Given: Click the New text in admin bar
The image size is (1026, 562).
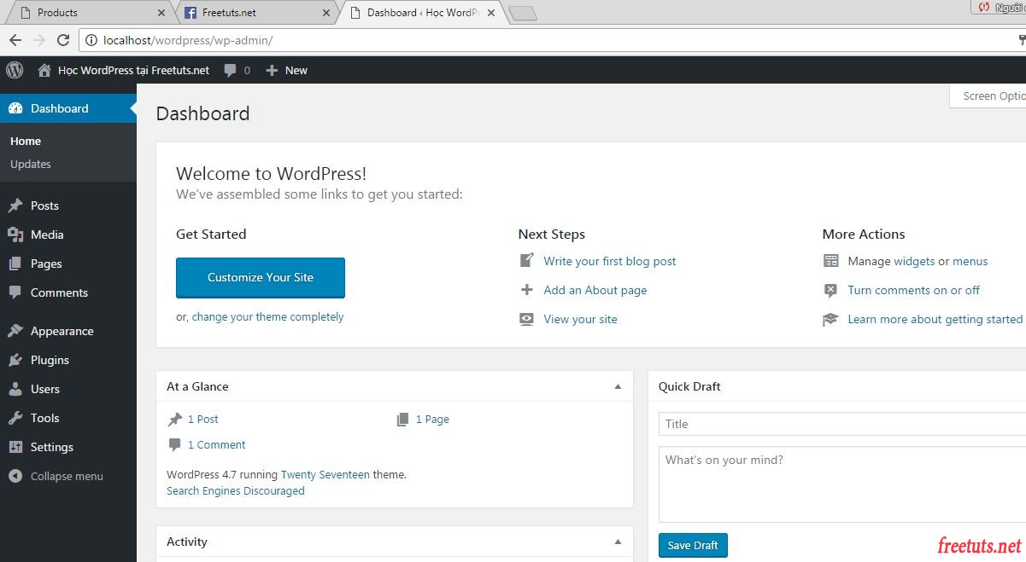Looking at the screenshot, I should tap(296, 71).
